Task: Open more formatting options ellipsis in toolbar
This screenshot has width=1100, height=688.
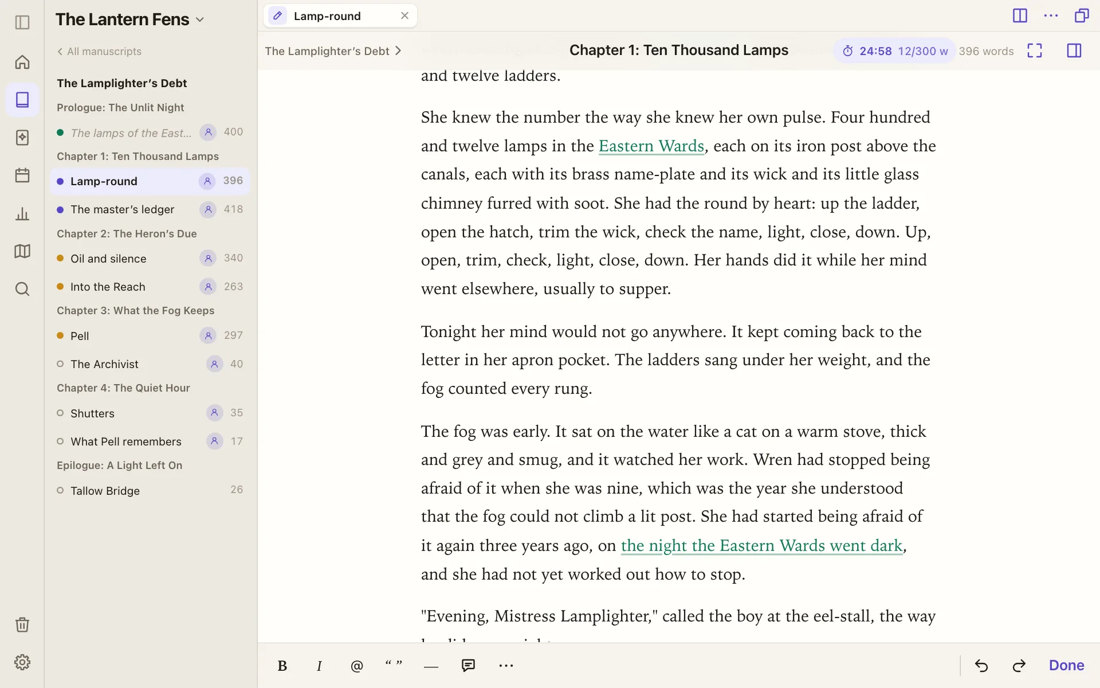Action: pyautogui.click(x=506, y=666)
